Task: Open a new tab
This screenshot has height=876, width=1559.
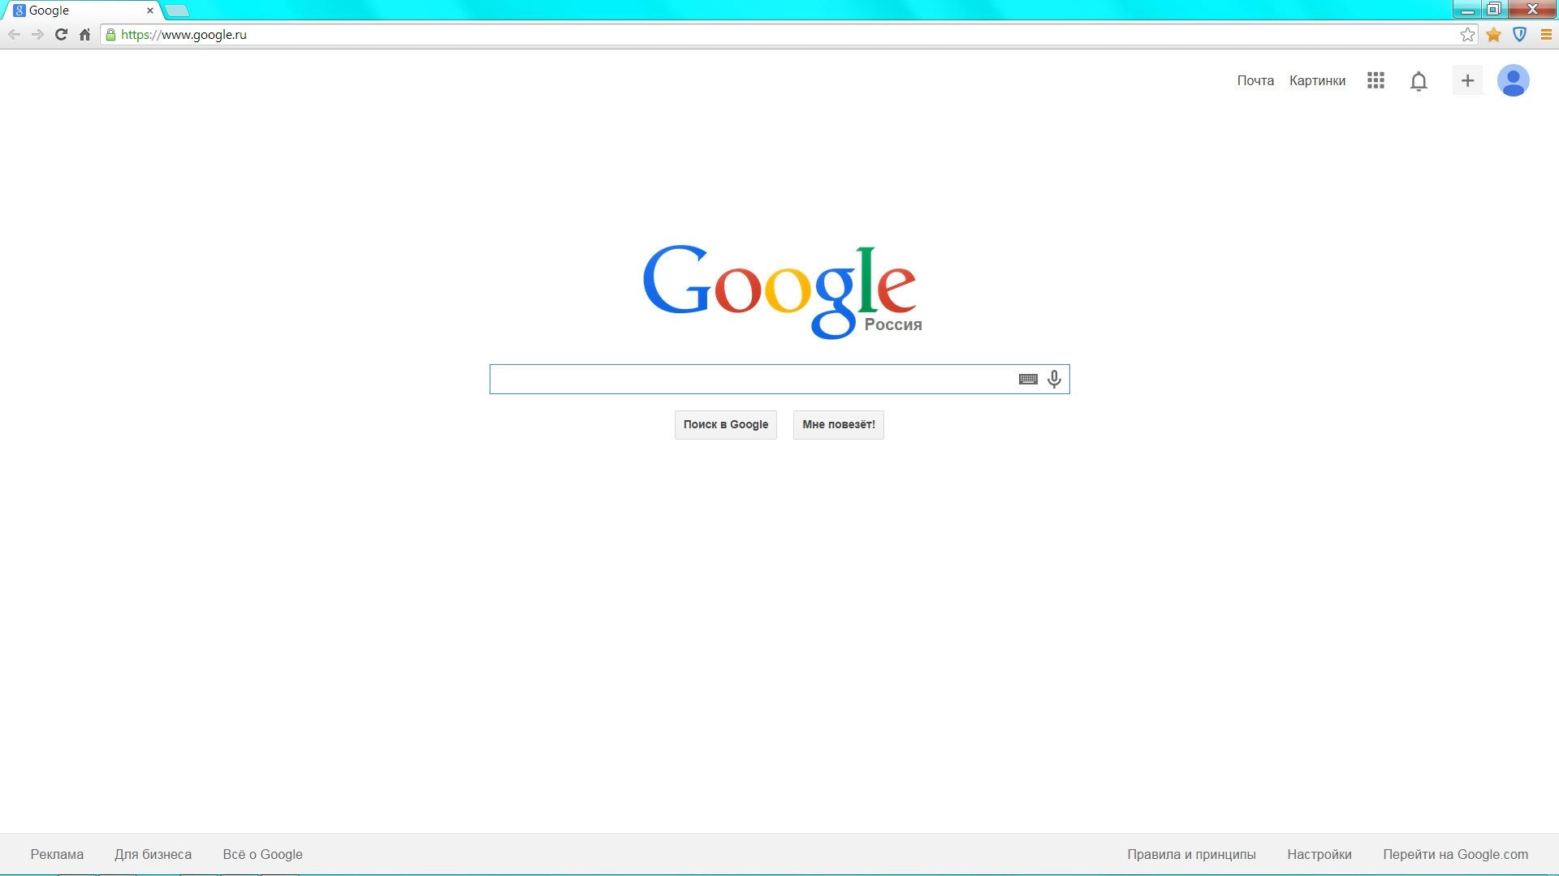Action: pyautogui.click(x=177, y=11)
